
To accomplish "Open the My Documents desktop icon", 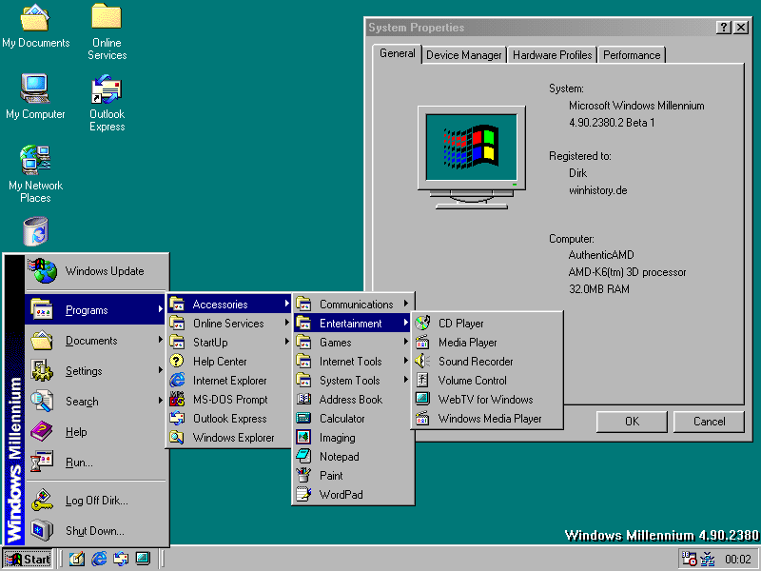I will [35, 27].
